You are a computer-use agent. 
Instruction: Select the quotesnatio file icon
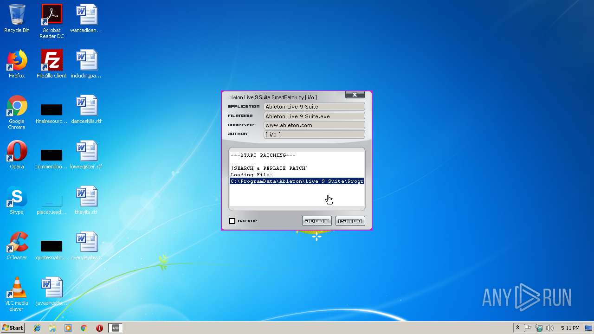(52, 249)
